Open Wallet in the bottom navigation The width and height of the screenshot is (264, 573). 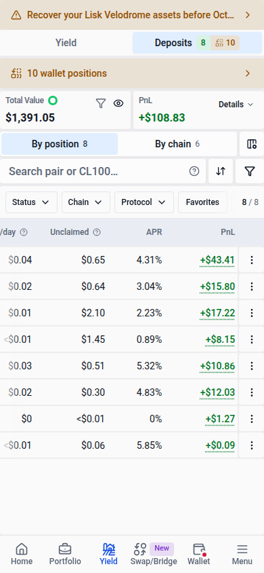click(x=199, y=555)
